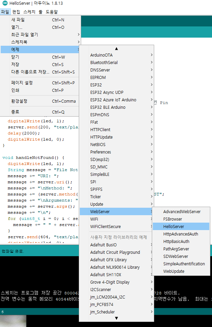Expand Ticker examples

click(117, 197)
